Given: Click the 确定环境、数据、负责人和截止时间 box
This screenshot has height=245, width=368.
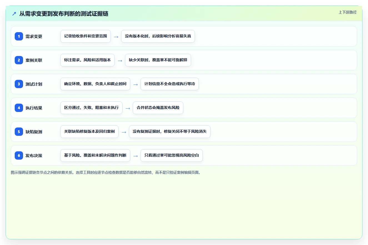Looking at the screenshot, I should 95,84.
